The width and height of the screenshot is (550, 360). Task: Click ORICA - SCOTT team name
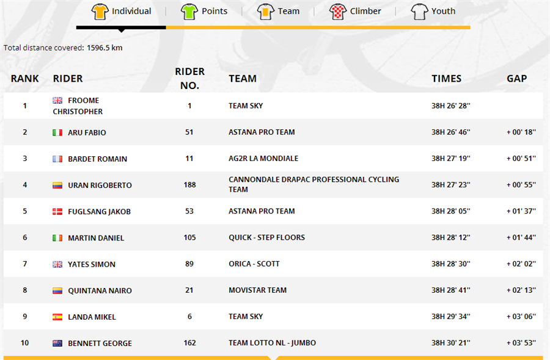coord(254,264)
